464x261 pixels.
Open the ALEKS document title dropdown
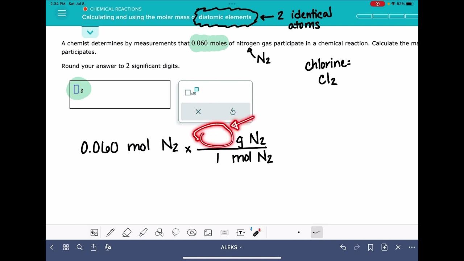pyautogui.click(x=232, y=247)
